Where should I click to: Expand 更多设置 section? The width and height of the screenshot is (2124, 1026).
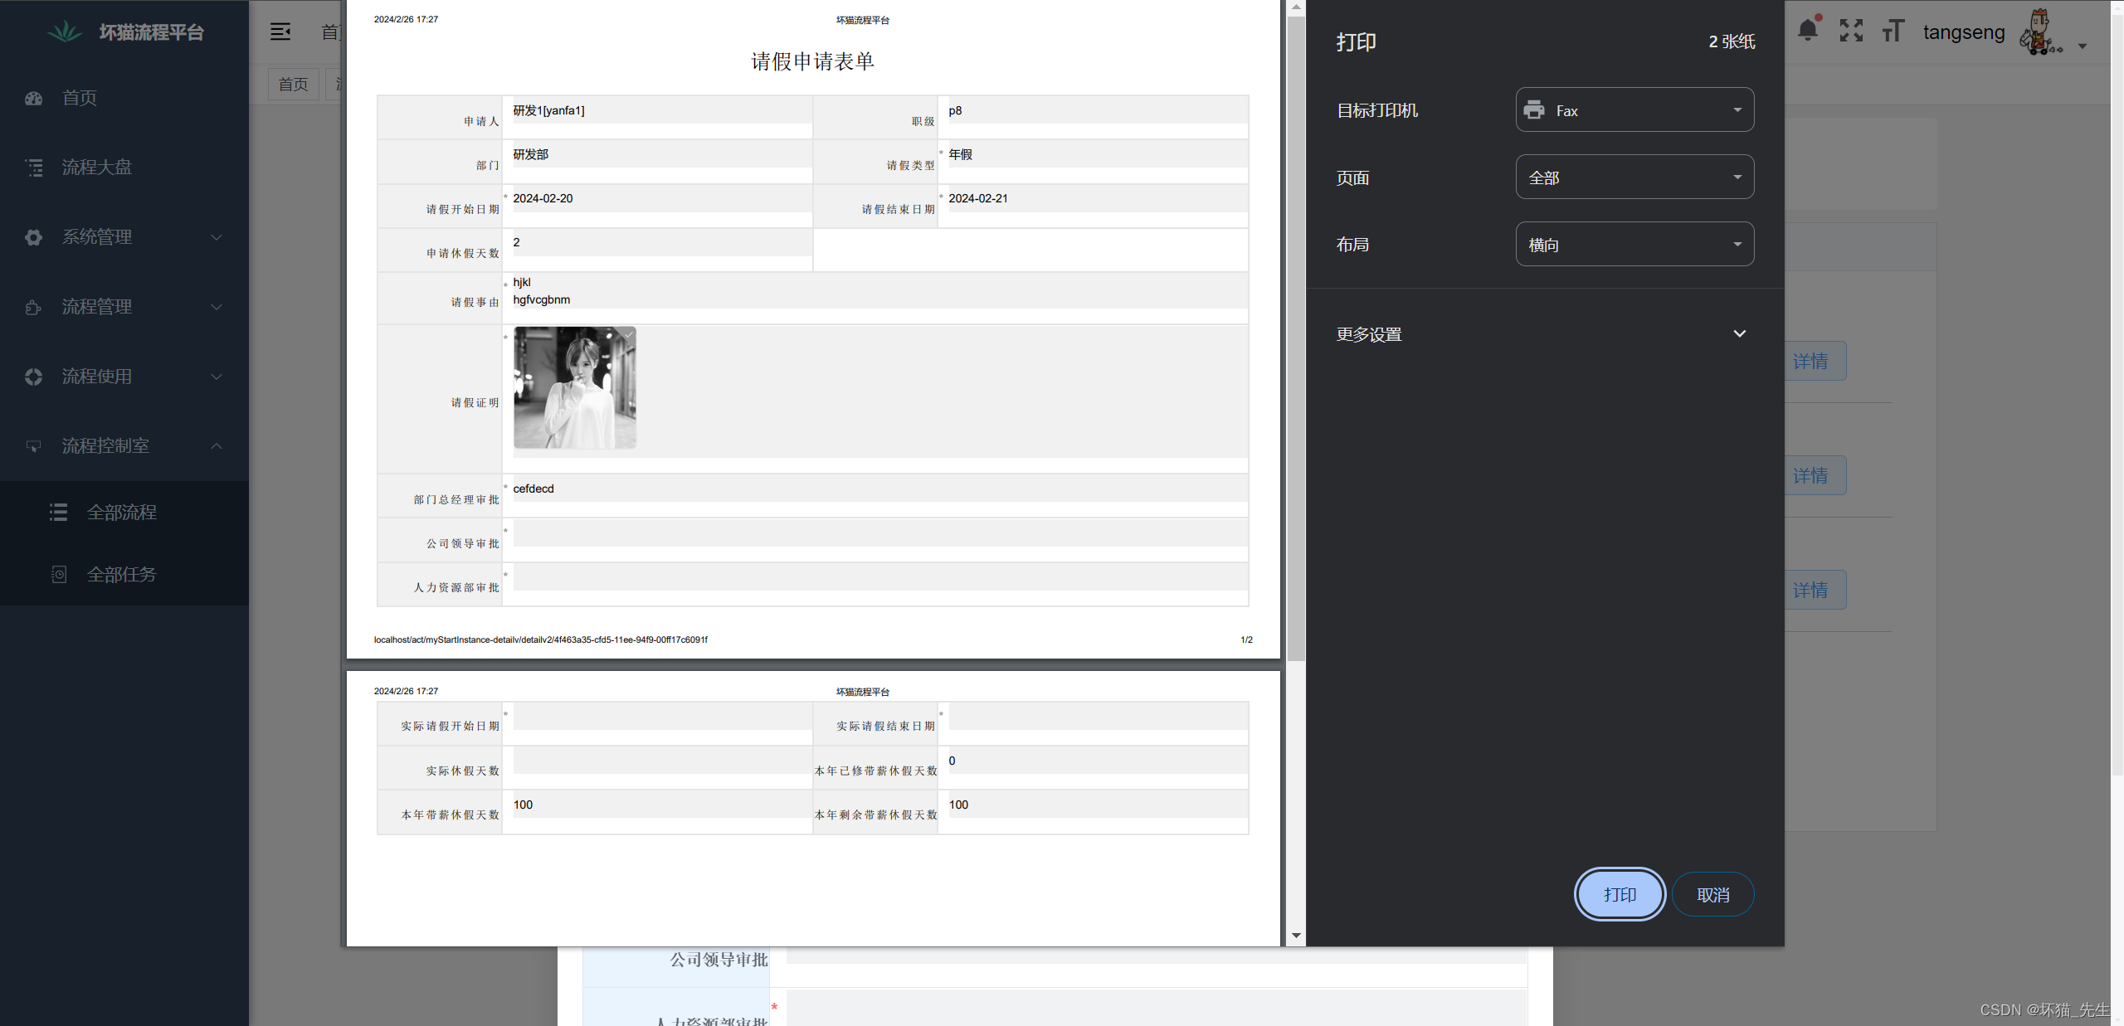pyautogui.click(x=1542, y=333)
